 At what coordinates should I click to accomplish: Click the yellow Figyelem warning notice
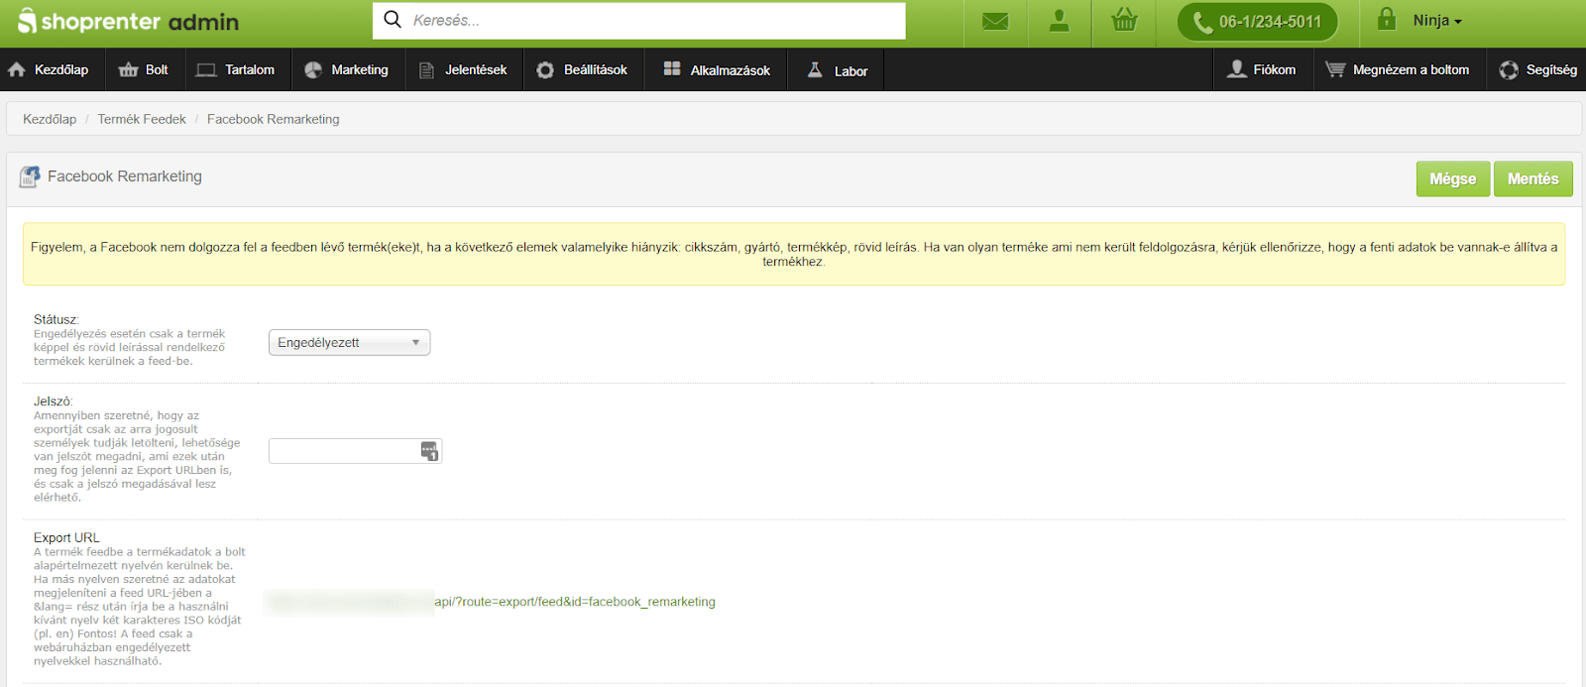tap(794, 254)
